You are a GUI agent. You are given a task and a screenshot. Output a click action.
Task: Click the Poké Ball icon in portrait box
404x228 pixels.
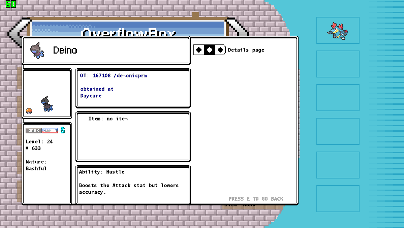29,111
